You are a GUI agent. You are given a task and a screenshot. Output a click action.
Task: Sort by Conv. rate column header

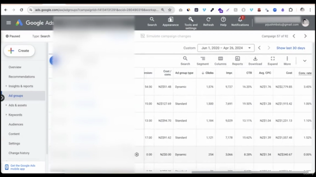coord(305,73)
